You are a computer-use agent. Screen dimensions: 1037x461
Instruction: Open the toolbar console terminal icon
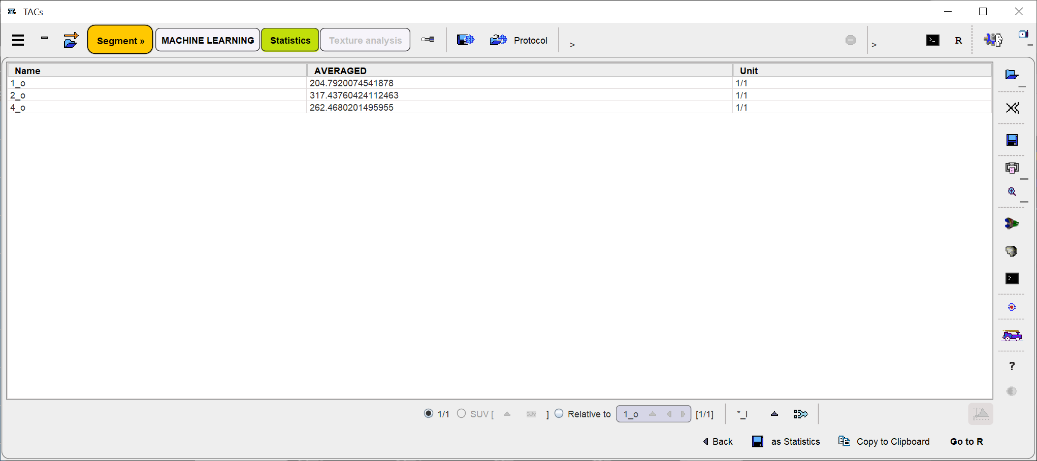coord(932,40)
